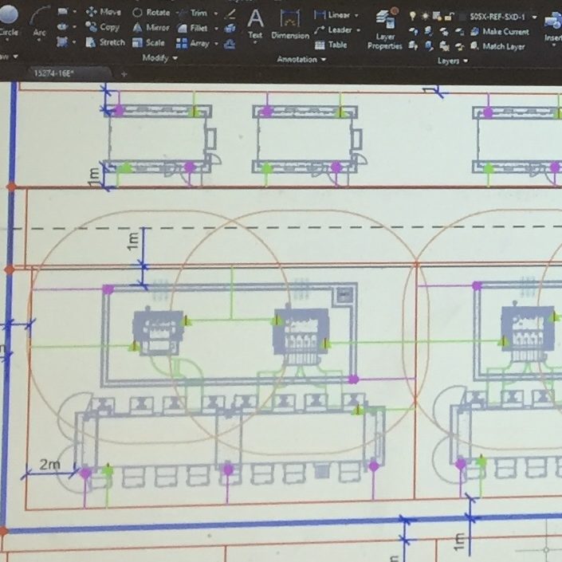Screen dimensions: 562x562
Task: Select the Copy tool
Action: coord(104,27)
